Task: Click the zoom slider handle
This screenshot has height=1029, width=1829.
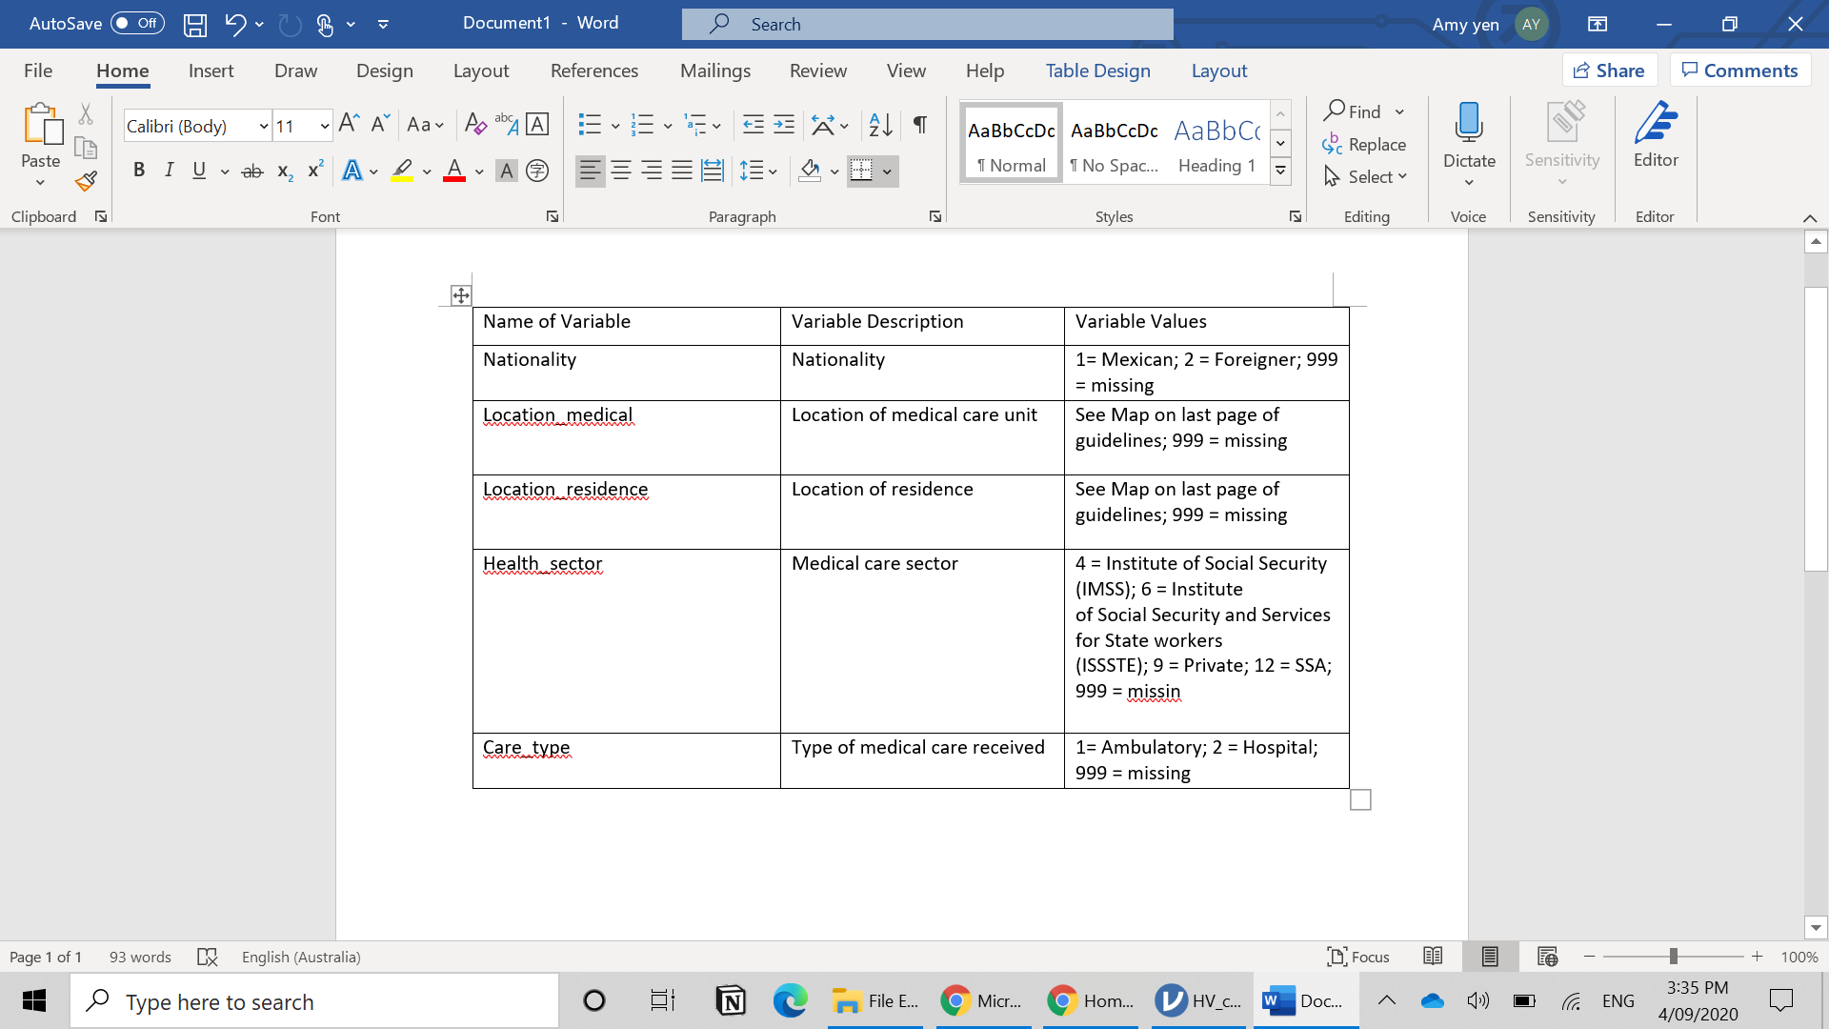Action: click(1674, 957)
